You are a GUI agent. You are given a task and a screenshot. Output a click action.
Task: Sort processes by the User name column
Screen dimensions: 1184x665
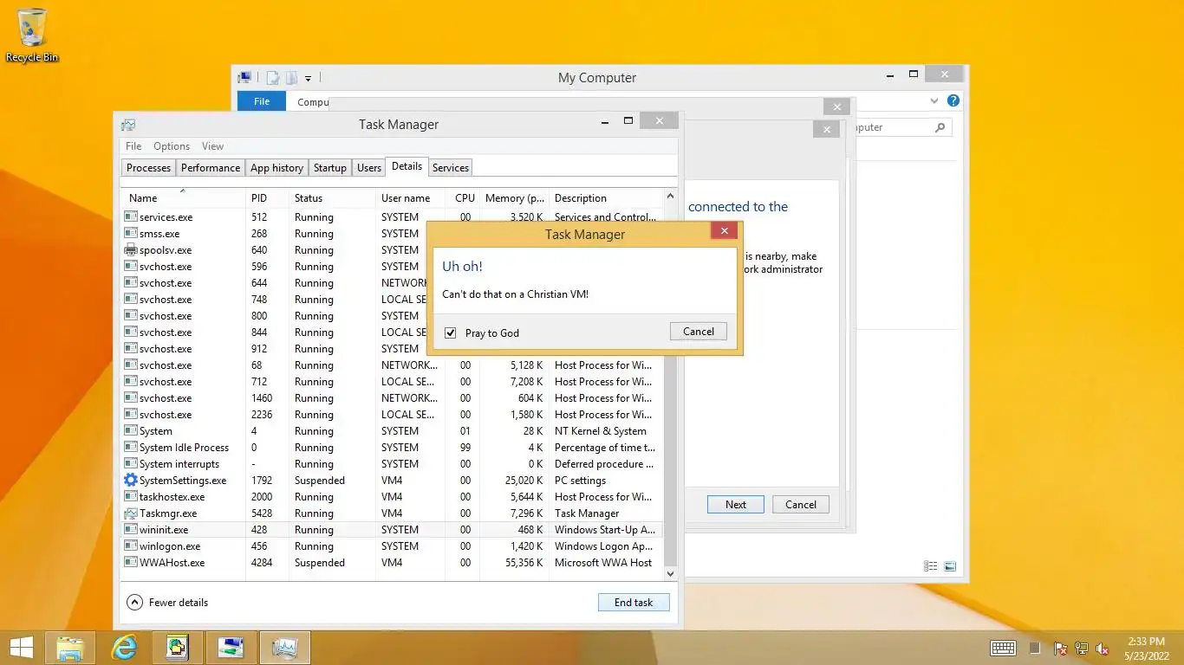click(411, 198)
